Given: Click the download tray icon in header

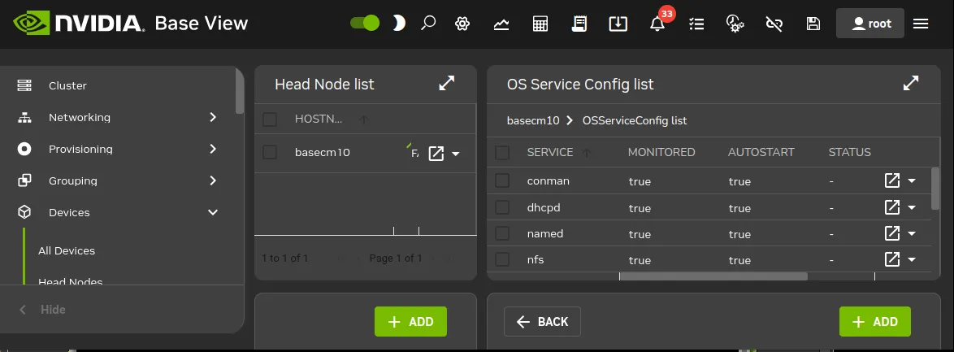Looking at the screenshot, I should [618, 24].
